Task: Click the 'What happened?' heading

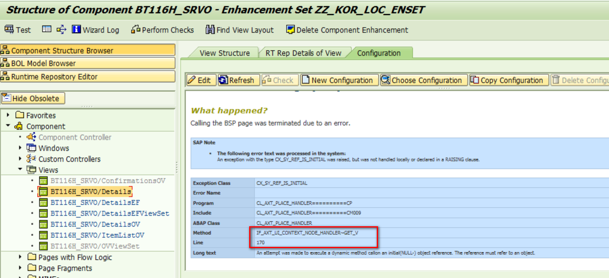Action: click(229, 110)
